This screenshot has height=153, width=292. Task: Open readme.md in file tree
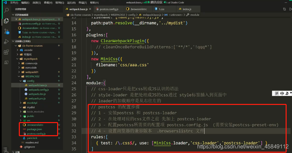(32, 142)
